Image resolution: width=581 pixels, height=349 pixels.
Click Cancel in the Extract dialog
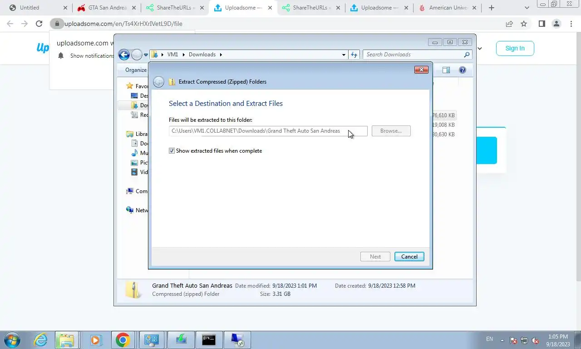tap(409, 257)
